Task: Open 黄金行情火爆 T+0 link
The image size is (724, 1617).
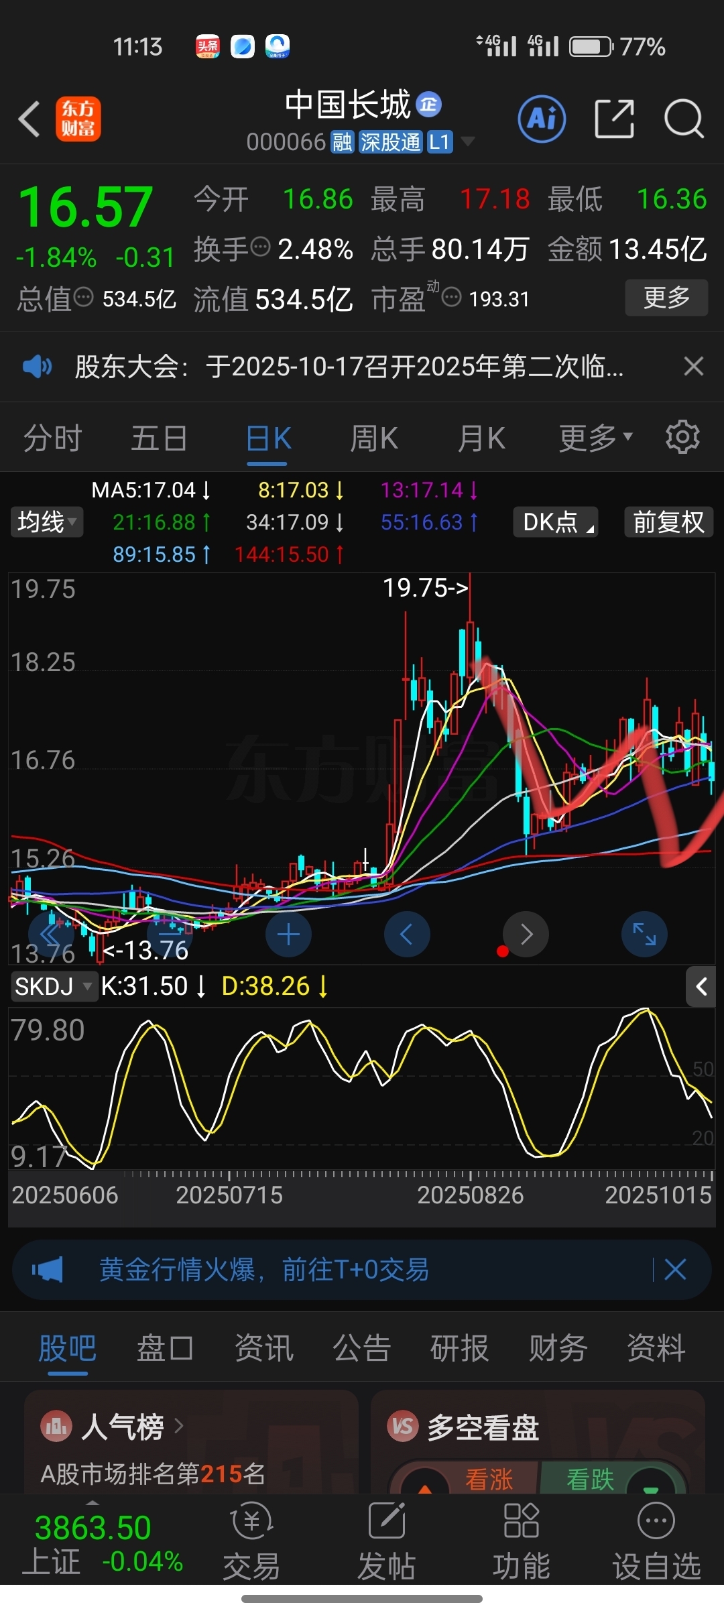Action: click(x=264, y=1270)
